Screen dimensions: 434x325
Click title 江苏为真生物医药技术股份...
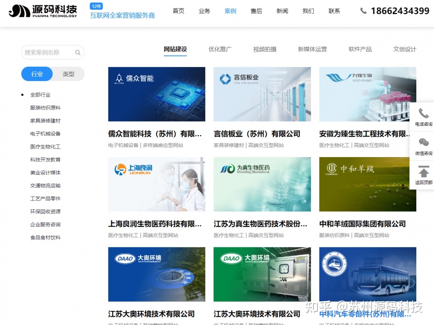pyautogui.click(x=260, y=224)
